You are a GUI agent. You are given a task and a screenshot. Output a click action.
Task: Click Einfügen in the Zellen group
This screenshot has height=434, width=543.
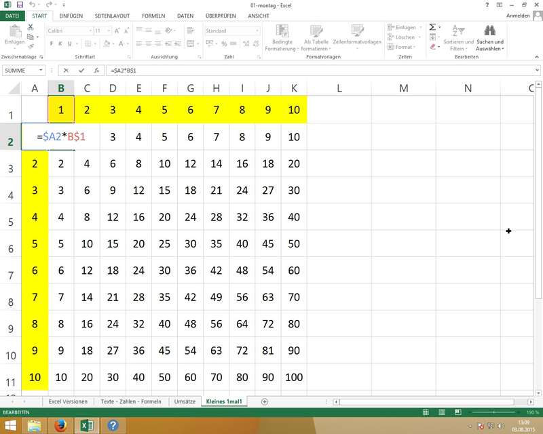click(x=402, y=27)
